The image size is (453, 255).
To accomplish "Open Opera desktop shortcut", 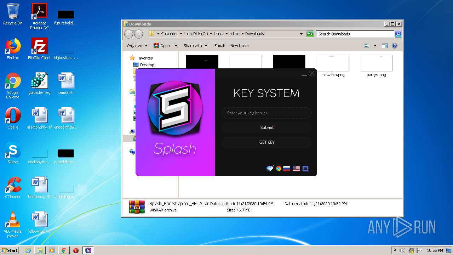I will 13,118.
